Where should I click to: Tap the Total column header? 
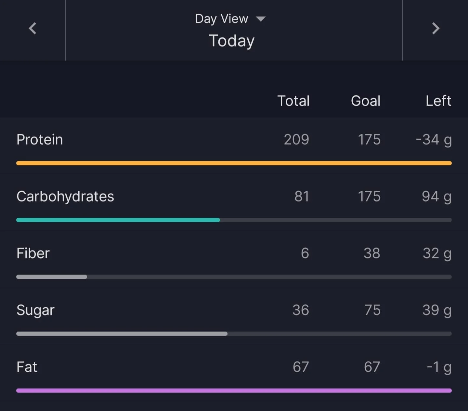point(293,101)
